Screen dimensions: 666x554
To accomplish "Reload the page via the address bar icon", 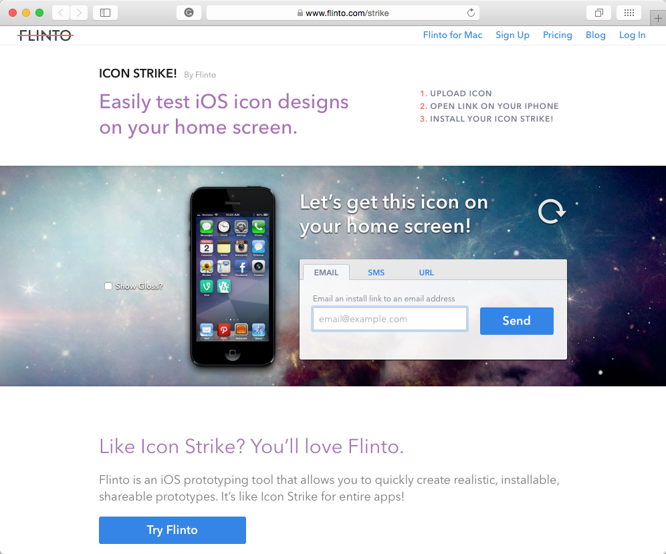I will click(x=471, y=13).
